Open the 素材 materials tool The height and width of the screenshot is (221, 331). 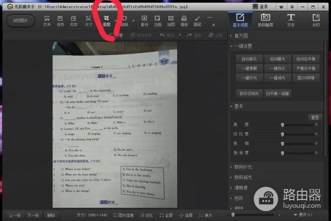pyautogui.click(x=145, y=21)
